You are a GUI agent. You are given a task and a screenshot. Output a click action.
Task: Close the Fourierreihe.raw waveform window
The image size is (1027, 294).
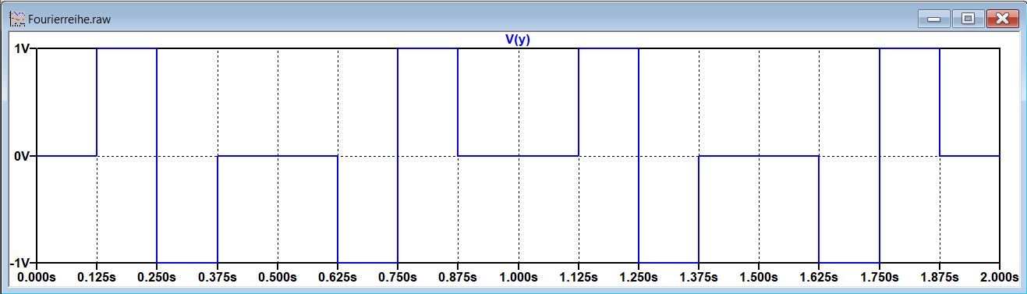(x=1002, y=19)
